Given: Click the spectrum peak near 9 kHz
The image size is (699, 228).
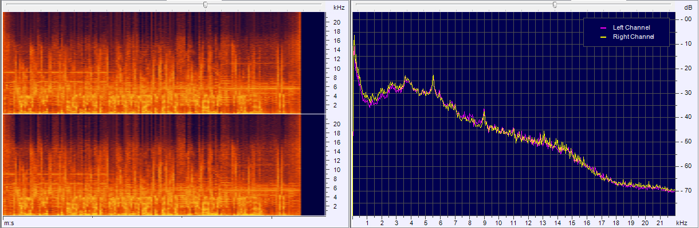Looking at the screenshot, I should 484,110.
